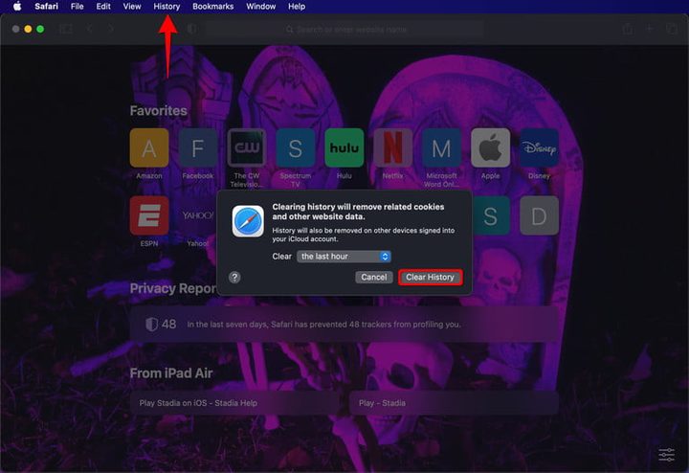Open the Microsoft Word Online favorite
This screenshot has height=473, width=689.
pyautogui.click(x=441, y=147)
